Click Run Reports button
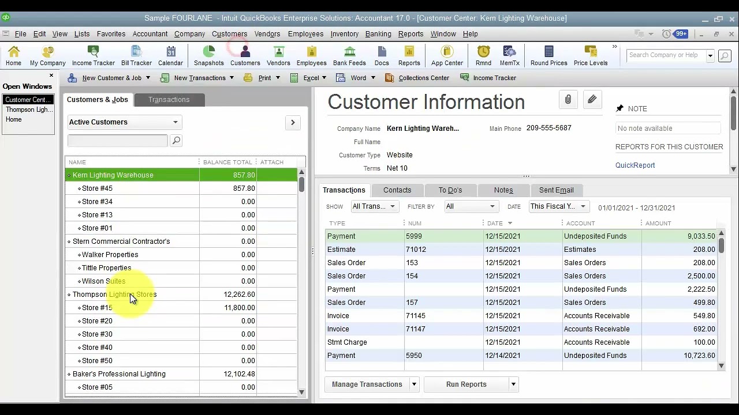The width and height of the screenshot is (739, 415). [466, 384]
